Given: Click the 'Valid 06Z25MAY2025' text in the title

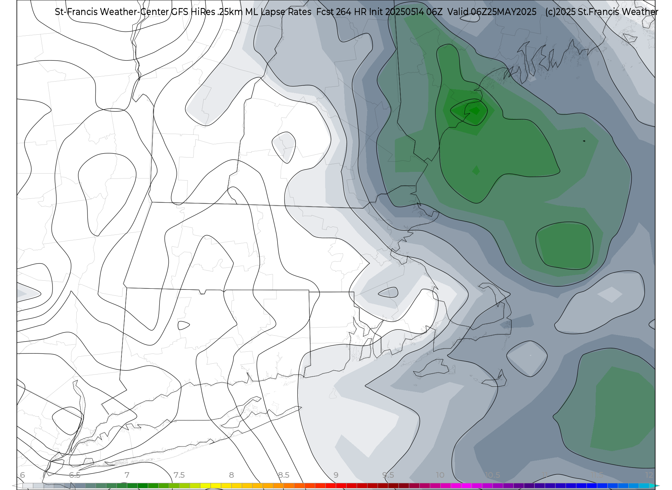Looking at the screenshot, I should (492, 12).
